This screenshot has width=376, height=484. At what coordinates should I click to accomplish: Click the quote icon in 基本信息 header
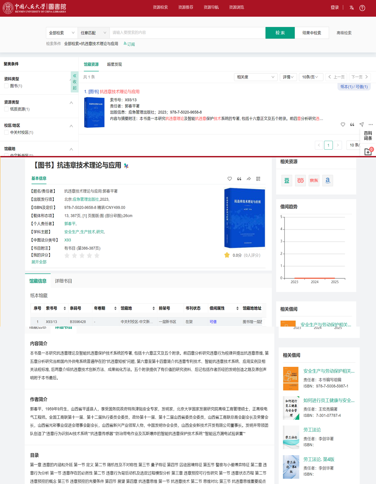pyautogui.click(x=239, y=179)
